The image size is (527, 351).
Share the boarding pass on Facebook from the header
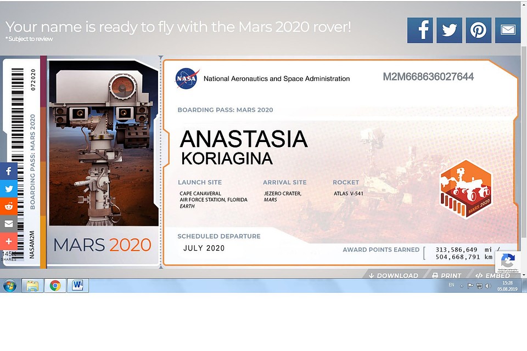point(420,30)
